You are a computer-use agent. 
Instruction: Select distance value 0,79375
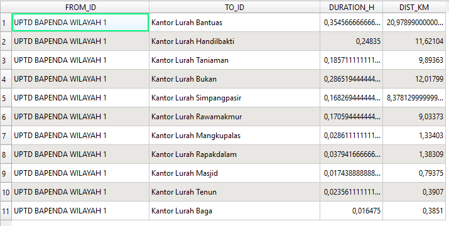pos(414,173)
